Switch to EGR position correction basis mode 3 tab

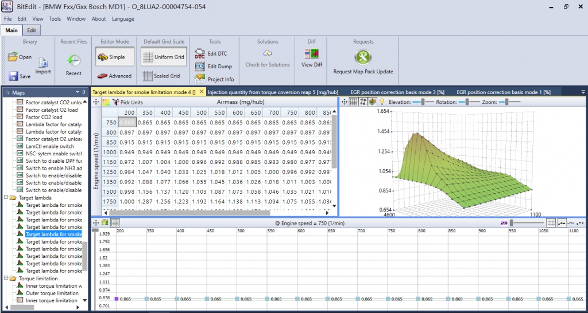point(397,92)
